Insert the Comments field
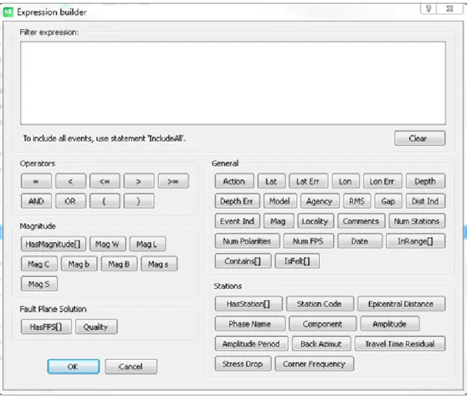 click(x=361, y=221)
